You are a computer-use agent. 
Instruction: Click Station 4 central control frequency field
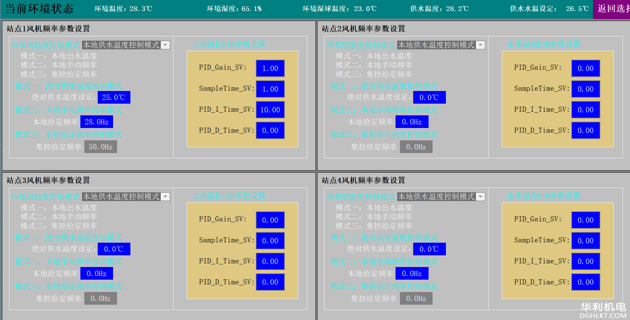416,298
